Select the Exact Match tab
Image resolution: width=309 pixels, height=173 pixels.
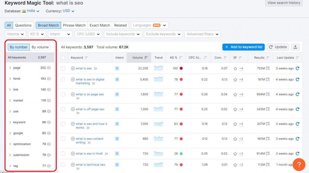pos(100,25)
